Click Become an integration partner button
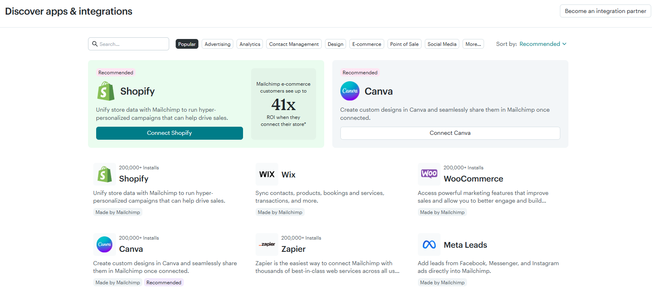This screenshot has height=292, width=652. [605, 11]
